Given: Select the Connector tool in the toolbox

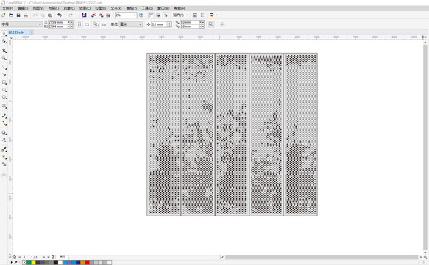Looking at the screenshot, I should click(4, 124).
